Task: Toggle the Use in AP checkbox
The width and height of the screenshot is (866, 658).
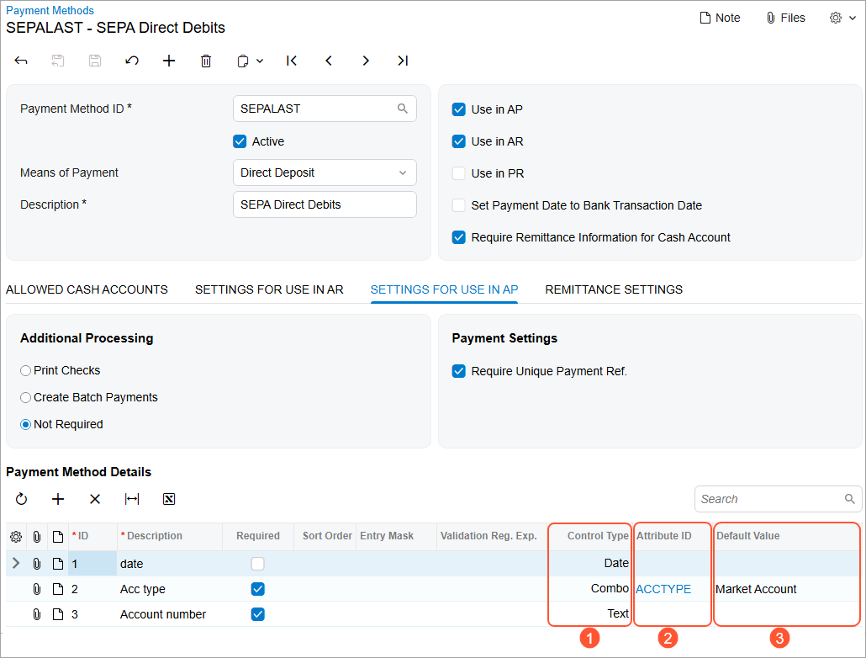Action: point(459,109)
